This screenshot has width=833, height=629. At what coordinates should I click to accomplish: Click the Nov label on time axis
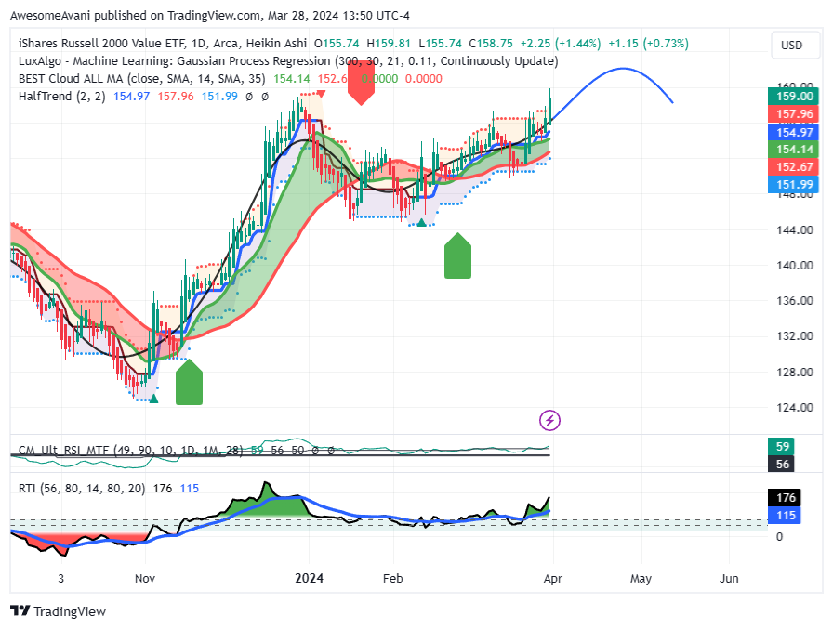[x=144, y=578]
